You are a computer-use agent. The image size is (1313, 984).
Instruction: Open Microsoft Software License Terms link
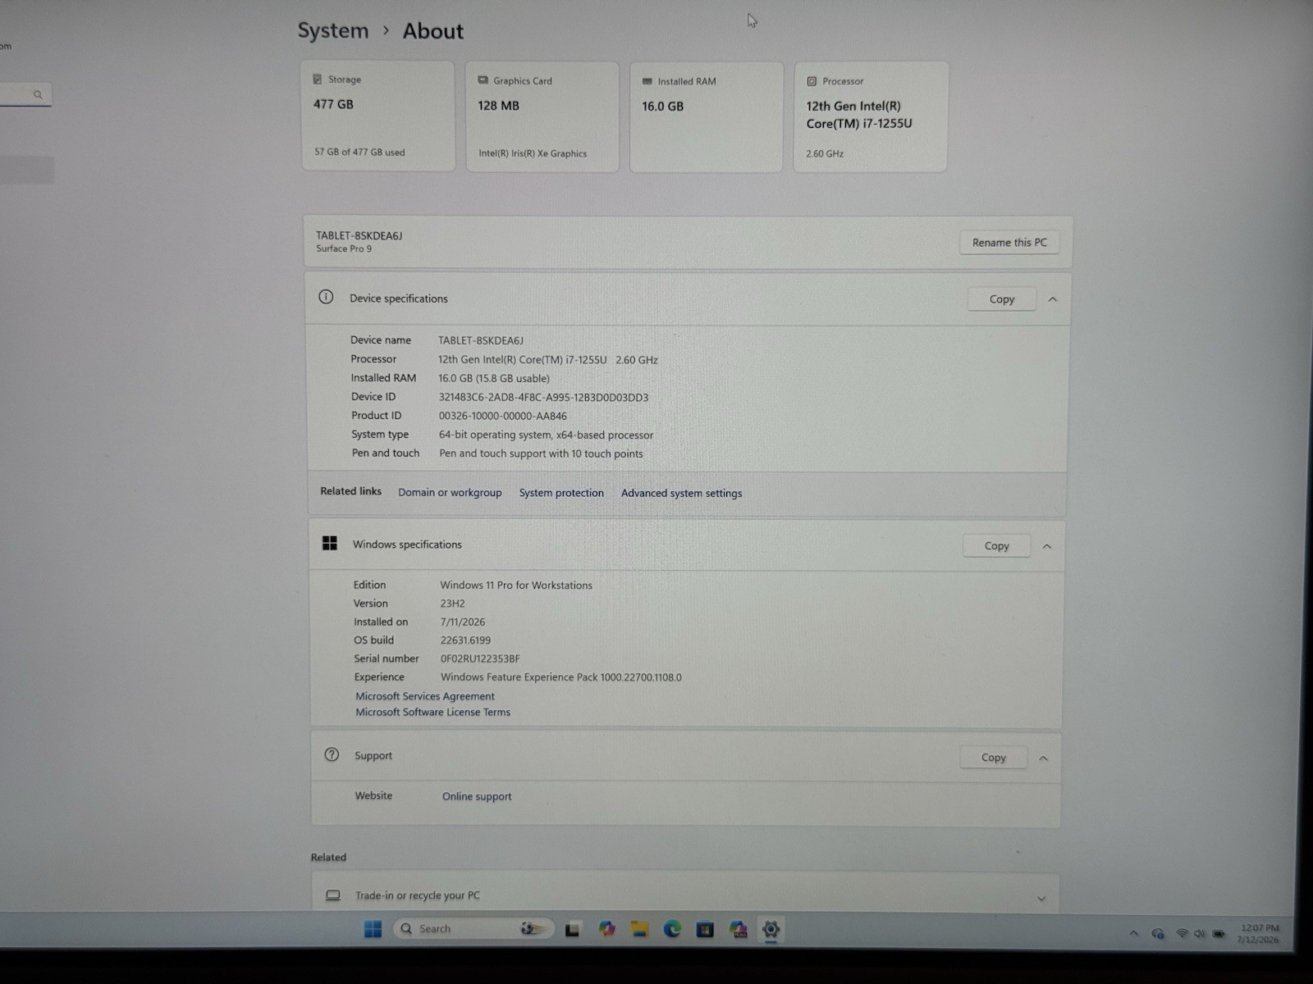tap(432, 712)
